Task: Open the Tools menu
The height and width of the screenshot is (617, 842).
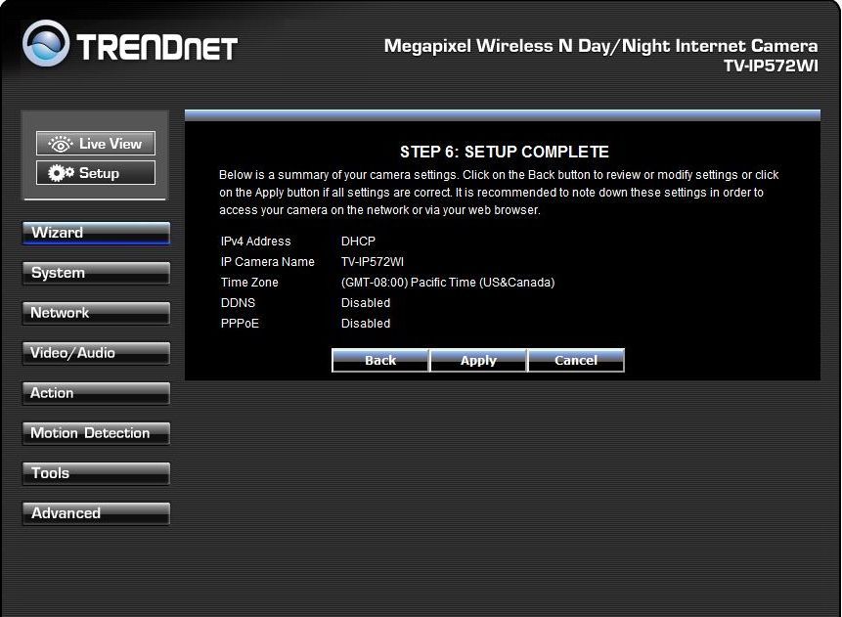Action: click(96, 473)
